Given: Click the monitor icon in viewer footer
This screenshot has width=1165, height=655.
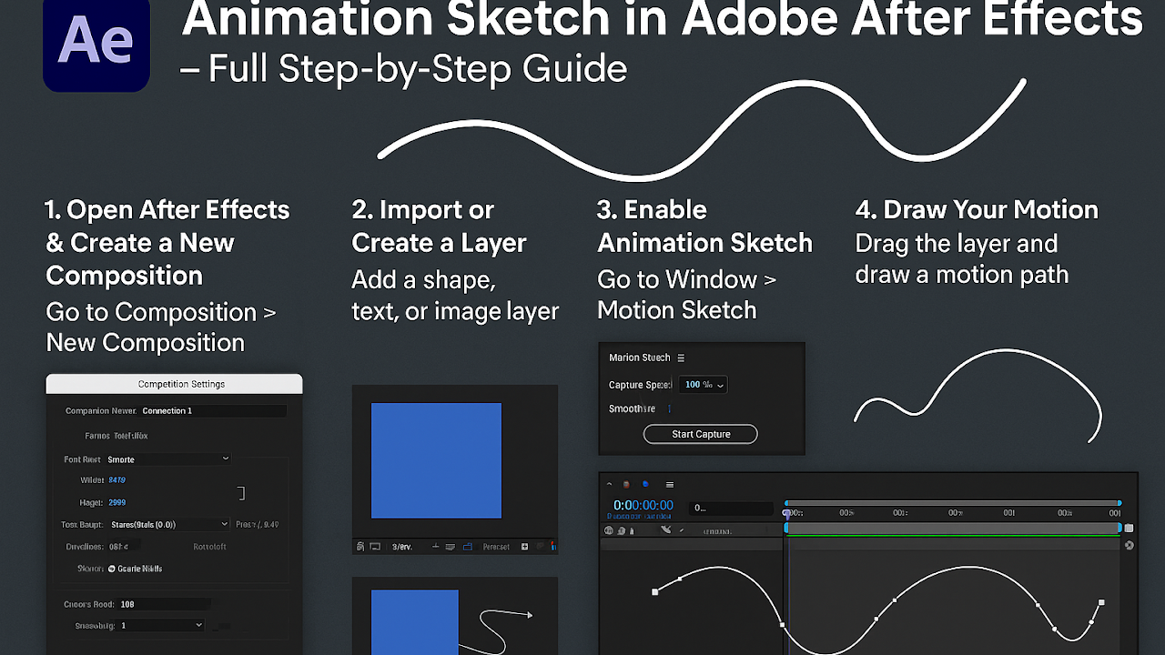Looking at the screenshot, I should (x=375, y=547).
